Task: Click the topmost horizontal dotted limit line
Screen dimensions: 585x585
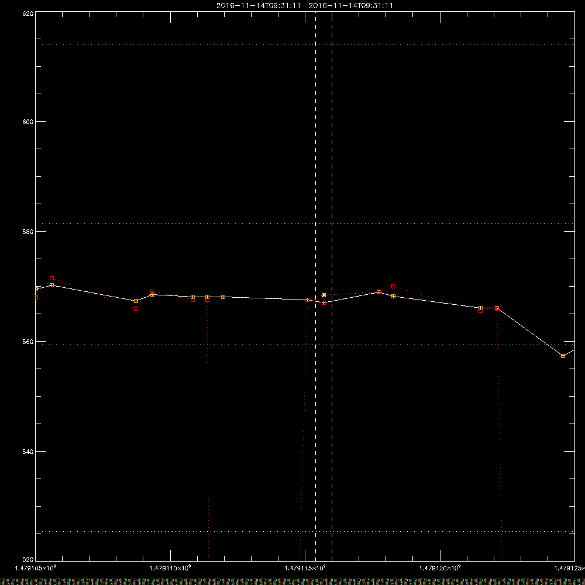Action: pos(305,44)
